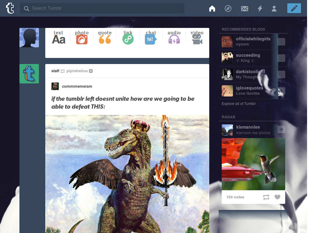
Task: Open the Activity lightning bolt icon
Action: coord(260,8)
